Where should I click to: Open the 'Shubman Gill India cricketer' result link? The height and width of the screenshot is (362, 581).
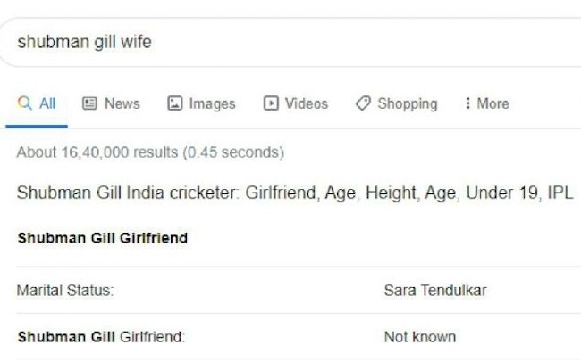(294, 193)
